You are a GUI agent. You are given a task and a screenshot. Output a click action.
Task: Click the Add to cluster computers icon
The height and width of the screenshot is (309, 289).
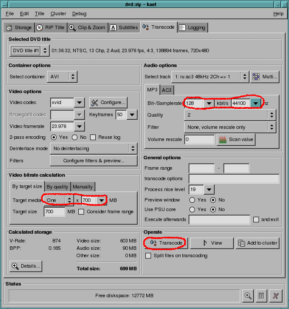[x=241, y=243]
